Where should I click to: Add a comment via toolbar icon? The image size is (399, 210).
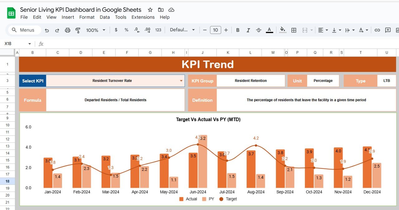pos(388,30)
